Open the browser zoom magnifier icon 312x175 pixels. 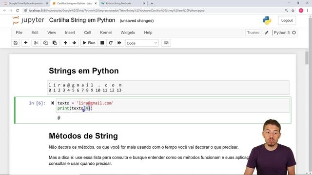286,11
